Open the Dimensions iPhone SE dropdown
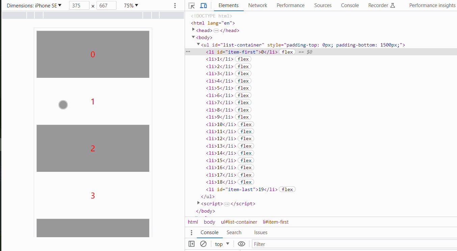Viewport: 457px width, 251px height. (34, 5)
